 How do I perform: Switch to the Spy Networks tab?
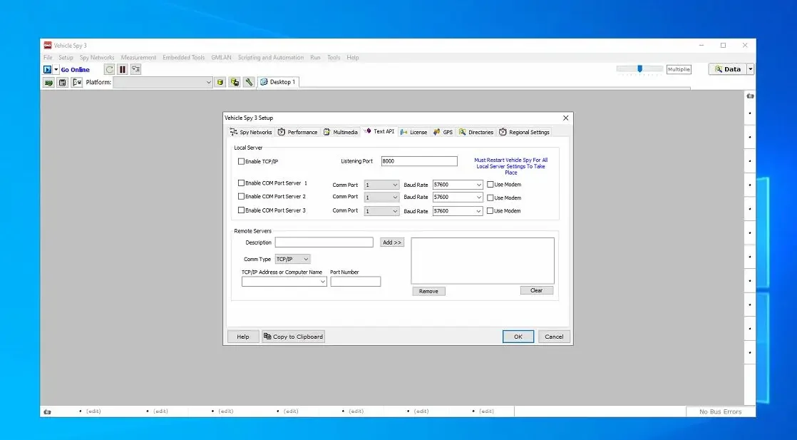[x=250, y=131]
